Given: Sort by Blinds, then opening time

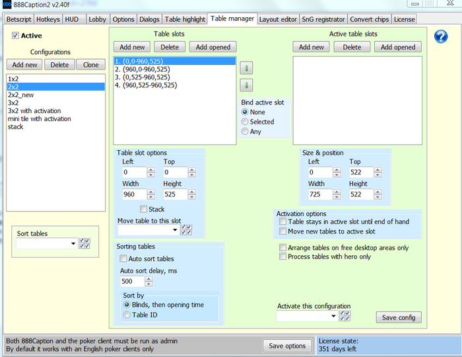Looking at the screenshot, I should coord(127,305).
